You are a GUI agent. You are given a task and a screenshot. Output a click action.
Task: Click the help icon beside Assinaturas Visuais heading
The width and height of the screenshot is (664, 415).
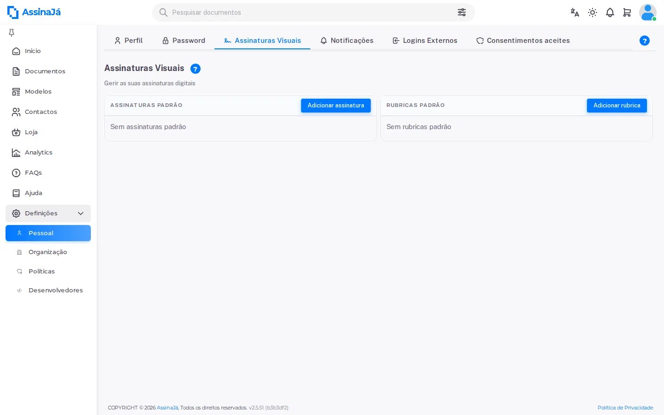coord(196,69)
